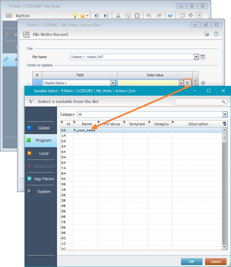Click the undo arrow in Button toolbar
The image size is (231, 267).
point(148,15)
